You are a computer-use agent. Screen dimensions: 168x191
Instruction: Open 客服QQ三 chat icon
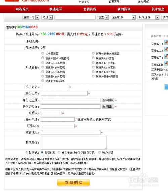166,56
